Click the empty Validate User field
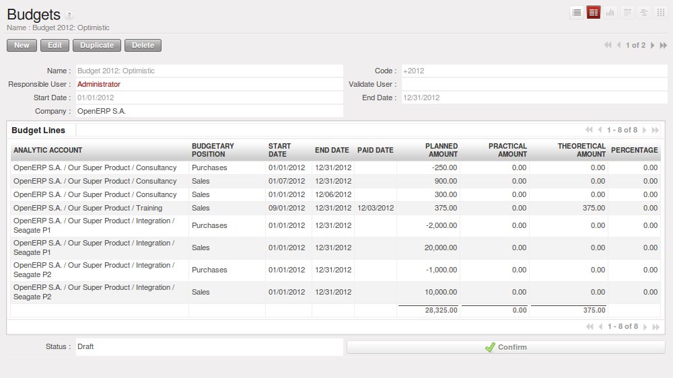This screenshot has height=378, width=673. (x=534, y=84)
